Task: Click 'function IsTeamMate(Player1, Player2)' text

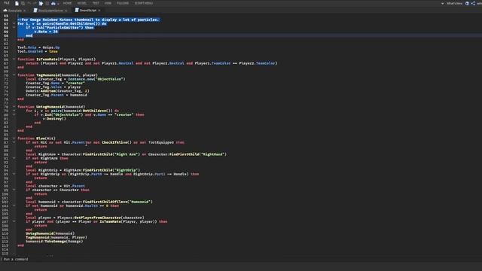Action: [x=56, y=59]
